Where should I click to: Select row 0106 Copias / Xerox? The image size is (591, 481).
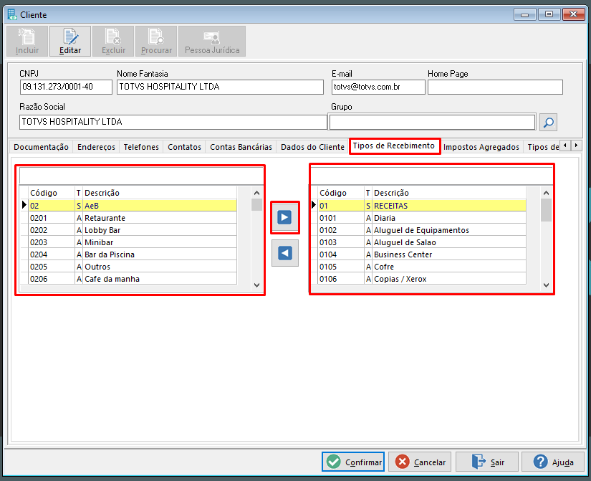[x=422, y=279]
